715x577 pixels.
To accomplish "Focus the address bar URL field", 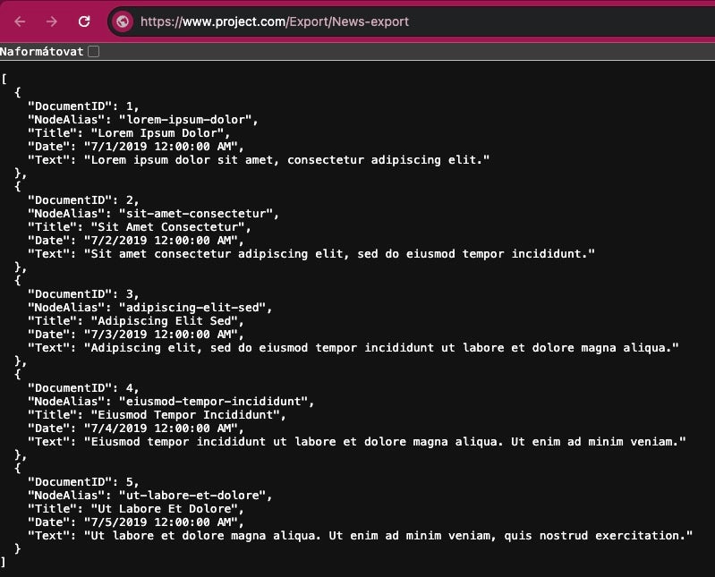I will click(358, 21).
